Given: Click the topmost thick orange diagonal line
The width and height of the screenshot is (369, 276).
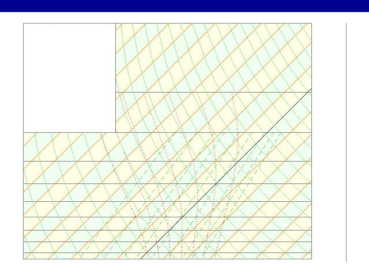Looking at the screenshot, I should [x=30, y=139].
